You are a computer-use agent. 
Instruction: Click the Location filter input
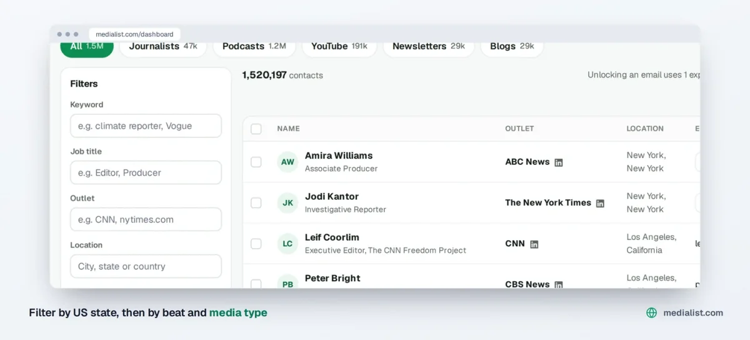[x=146, y=266]
